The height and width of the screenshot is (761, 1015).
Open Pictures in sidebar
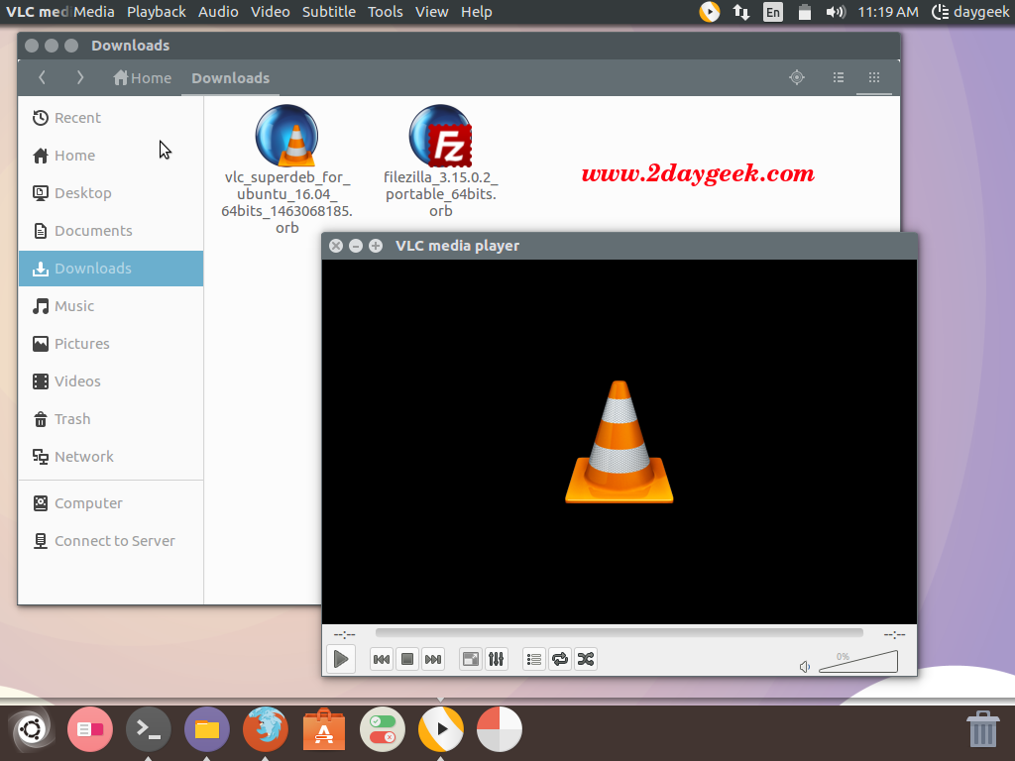111,344
